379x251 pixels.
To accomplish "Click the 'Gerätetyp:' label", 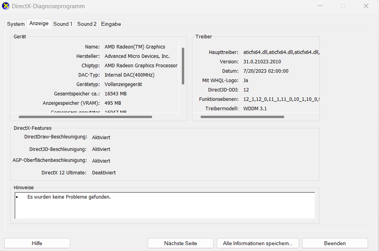I will pyautogui.click(x=88, y=84).
